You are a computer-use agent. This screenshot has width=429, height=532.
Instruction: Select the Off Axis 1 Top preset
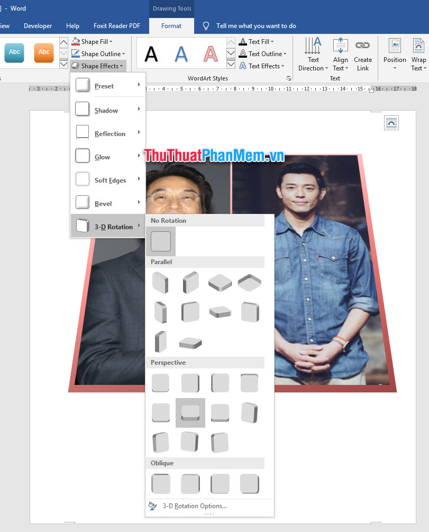[220, 312]
